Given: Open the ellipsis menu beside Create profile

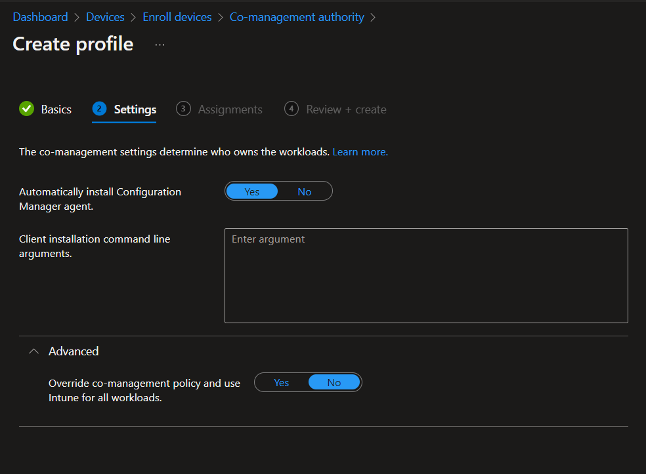Looking at the screenshot, I should 160,45.
